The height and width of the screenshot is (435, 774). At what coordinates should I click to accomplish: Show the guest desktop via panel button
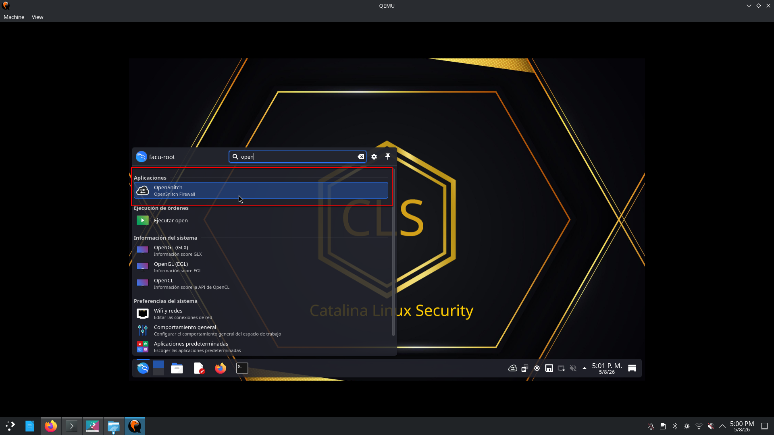click(x=632, y=368)
